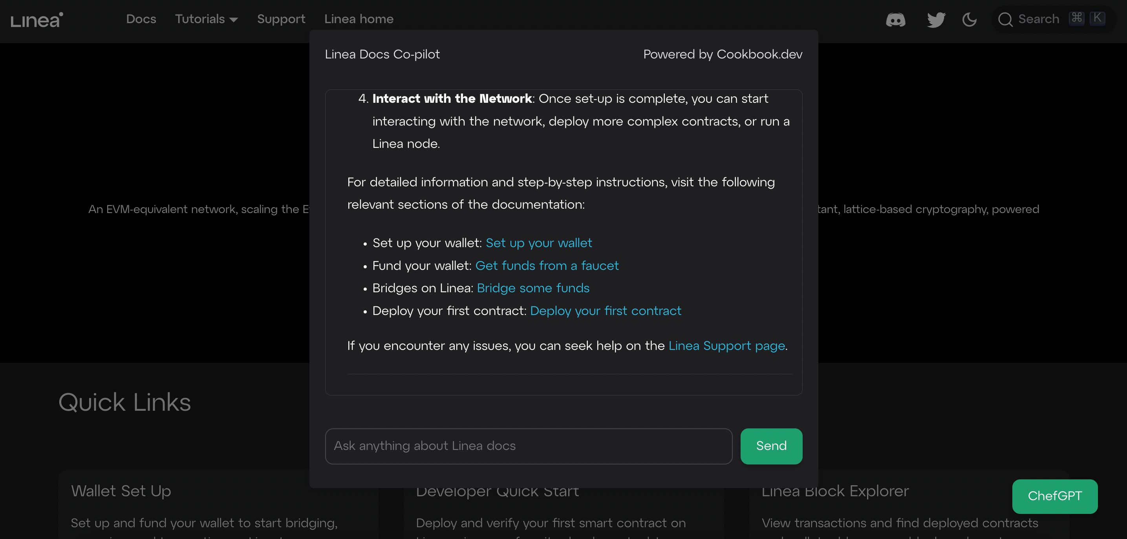
Task: Open the Twitter bird icon link
Action: pos(936,20)
